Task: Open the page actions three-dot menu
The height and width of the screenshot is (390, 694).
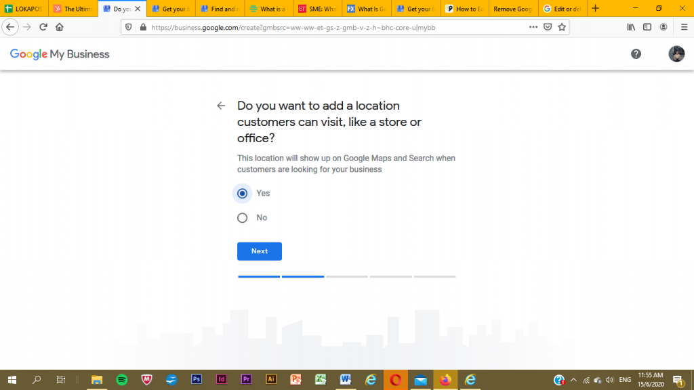Action: tap(533, 27)
